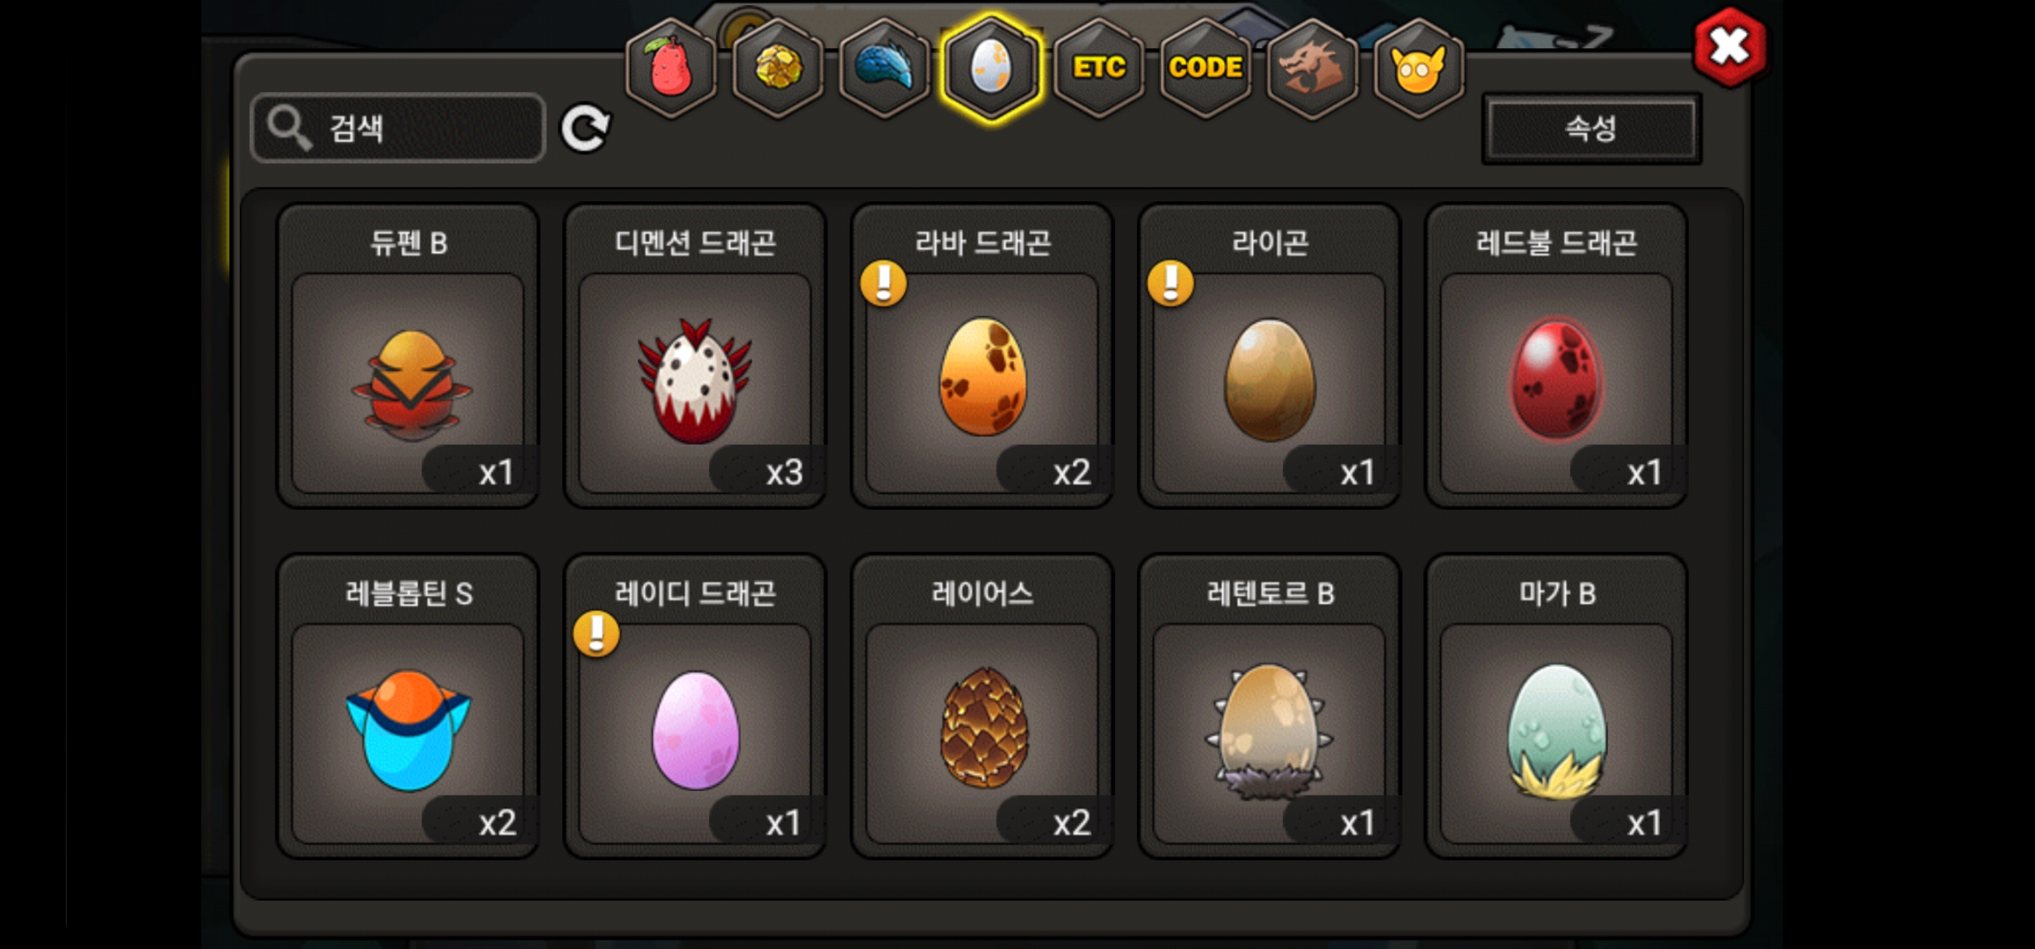Tap the alert badge on 레이디 드래곤
The image size is (2035, 949).
pos(596,634)
